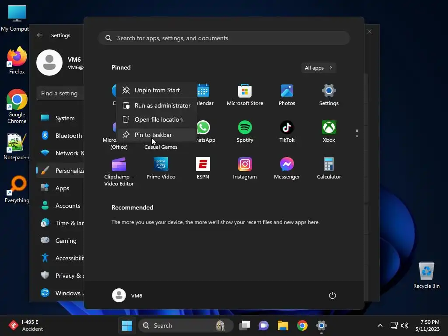Open the power options button

pyautogui.click(x=332, y=295)
